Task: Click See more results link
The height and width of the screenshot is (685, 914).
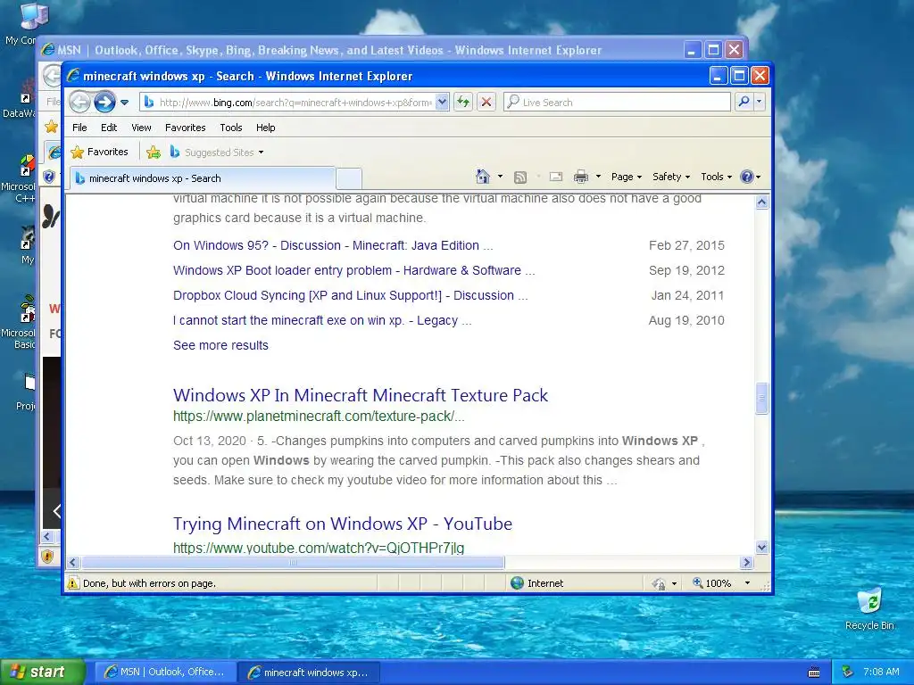Action: tap(220, 345)
